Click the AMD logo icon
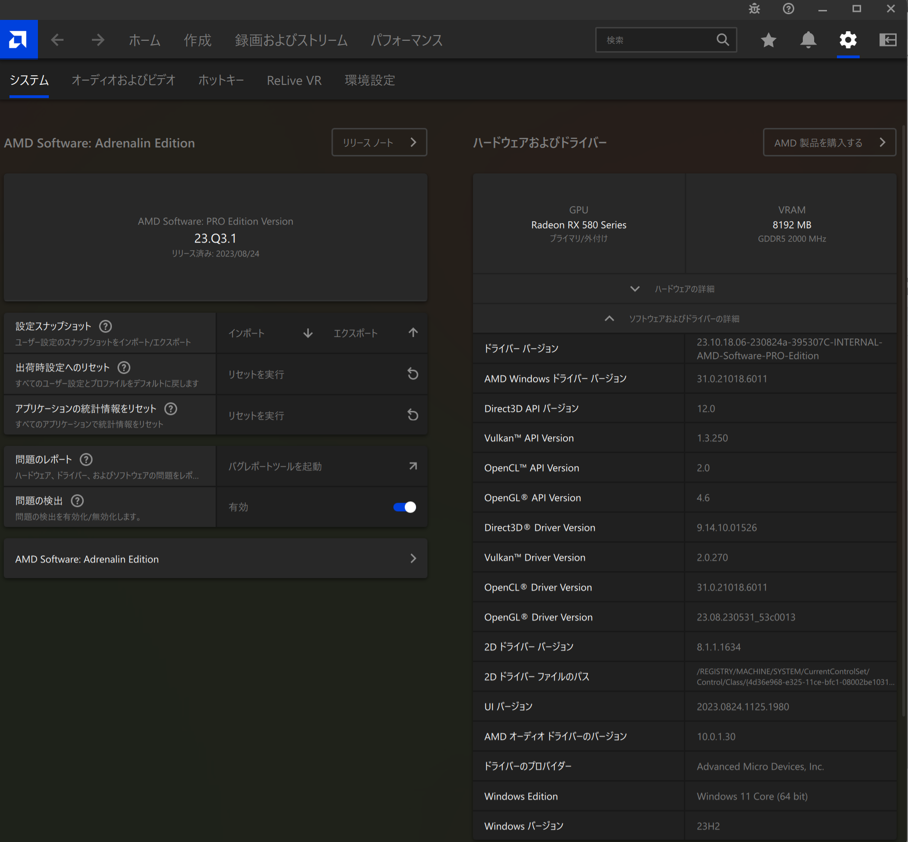 pyautogui.click(x=18, y=39)
